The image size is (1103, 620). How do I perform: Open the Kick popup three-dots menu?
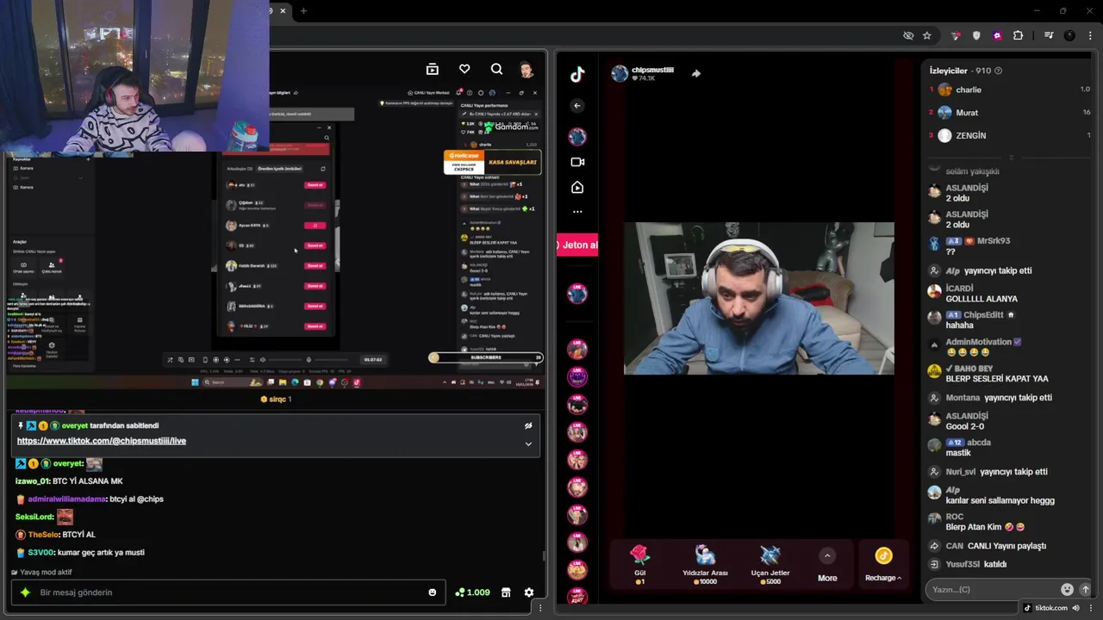coord(540,608)
